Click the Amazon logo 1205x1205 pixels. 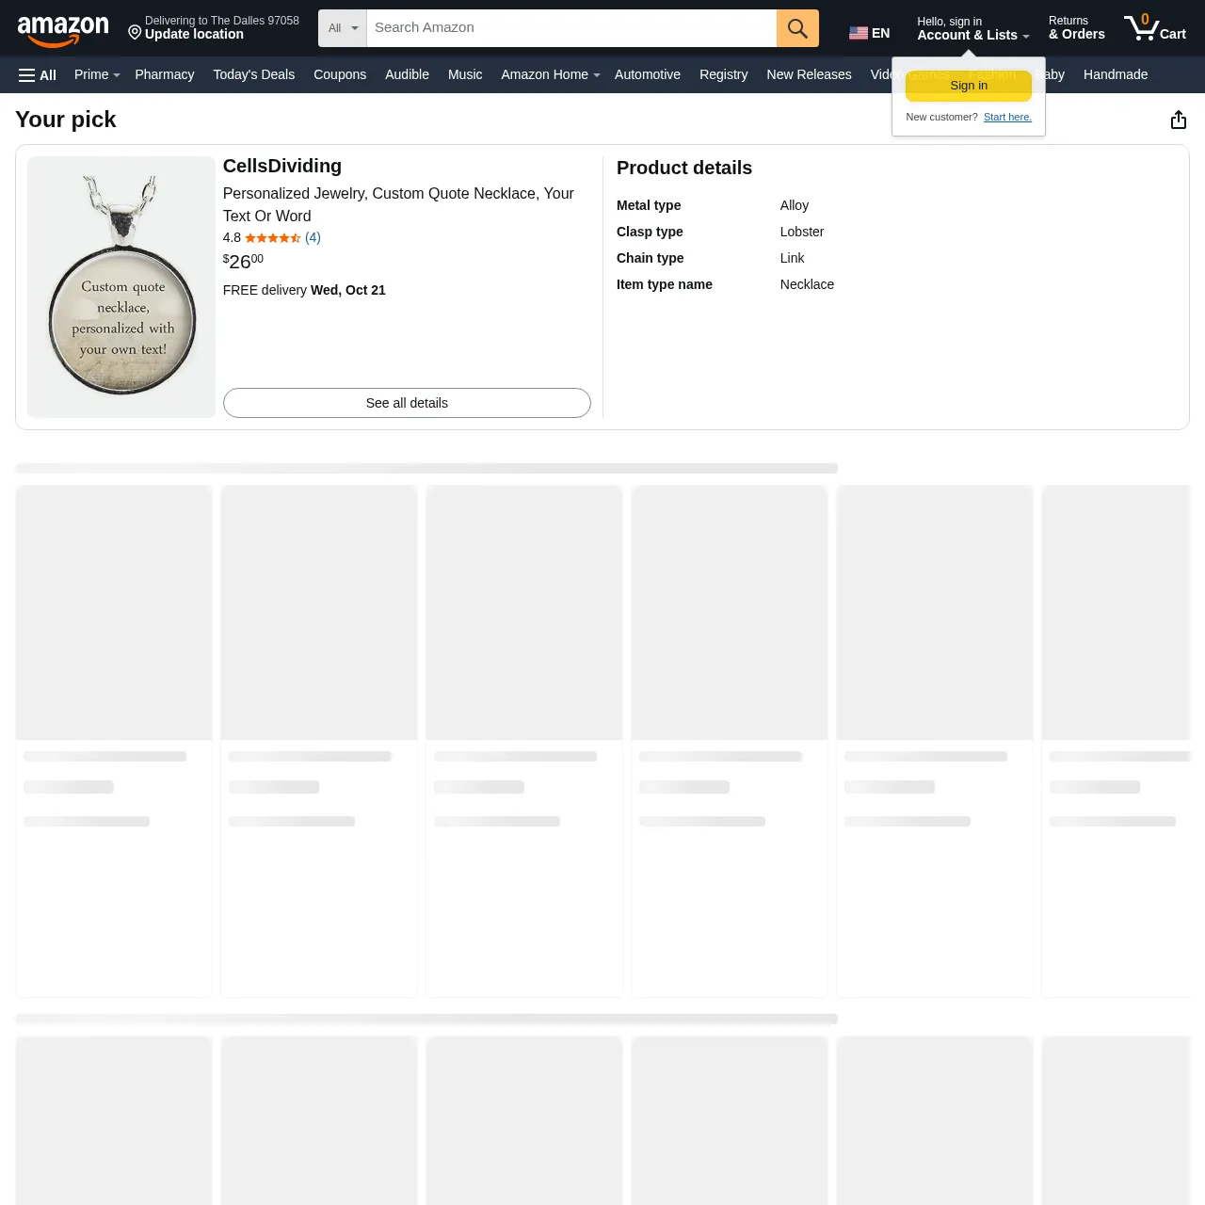[x=63, y=30]
